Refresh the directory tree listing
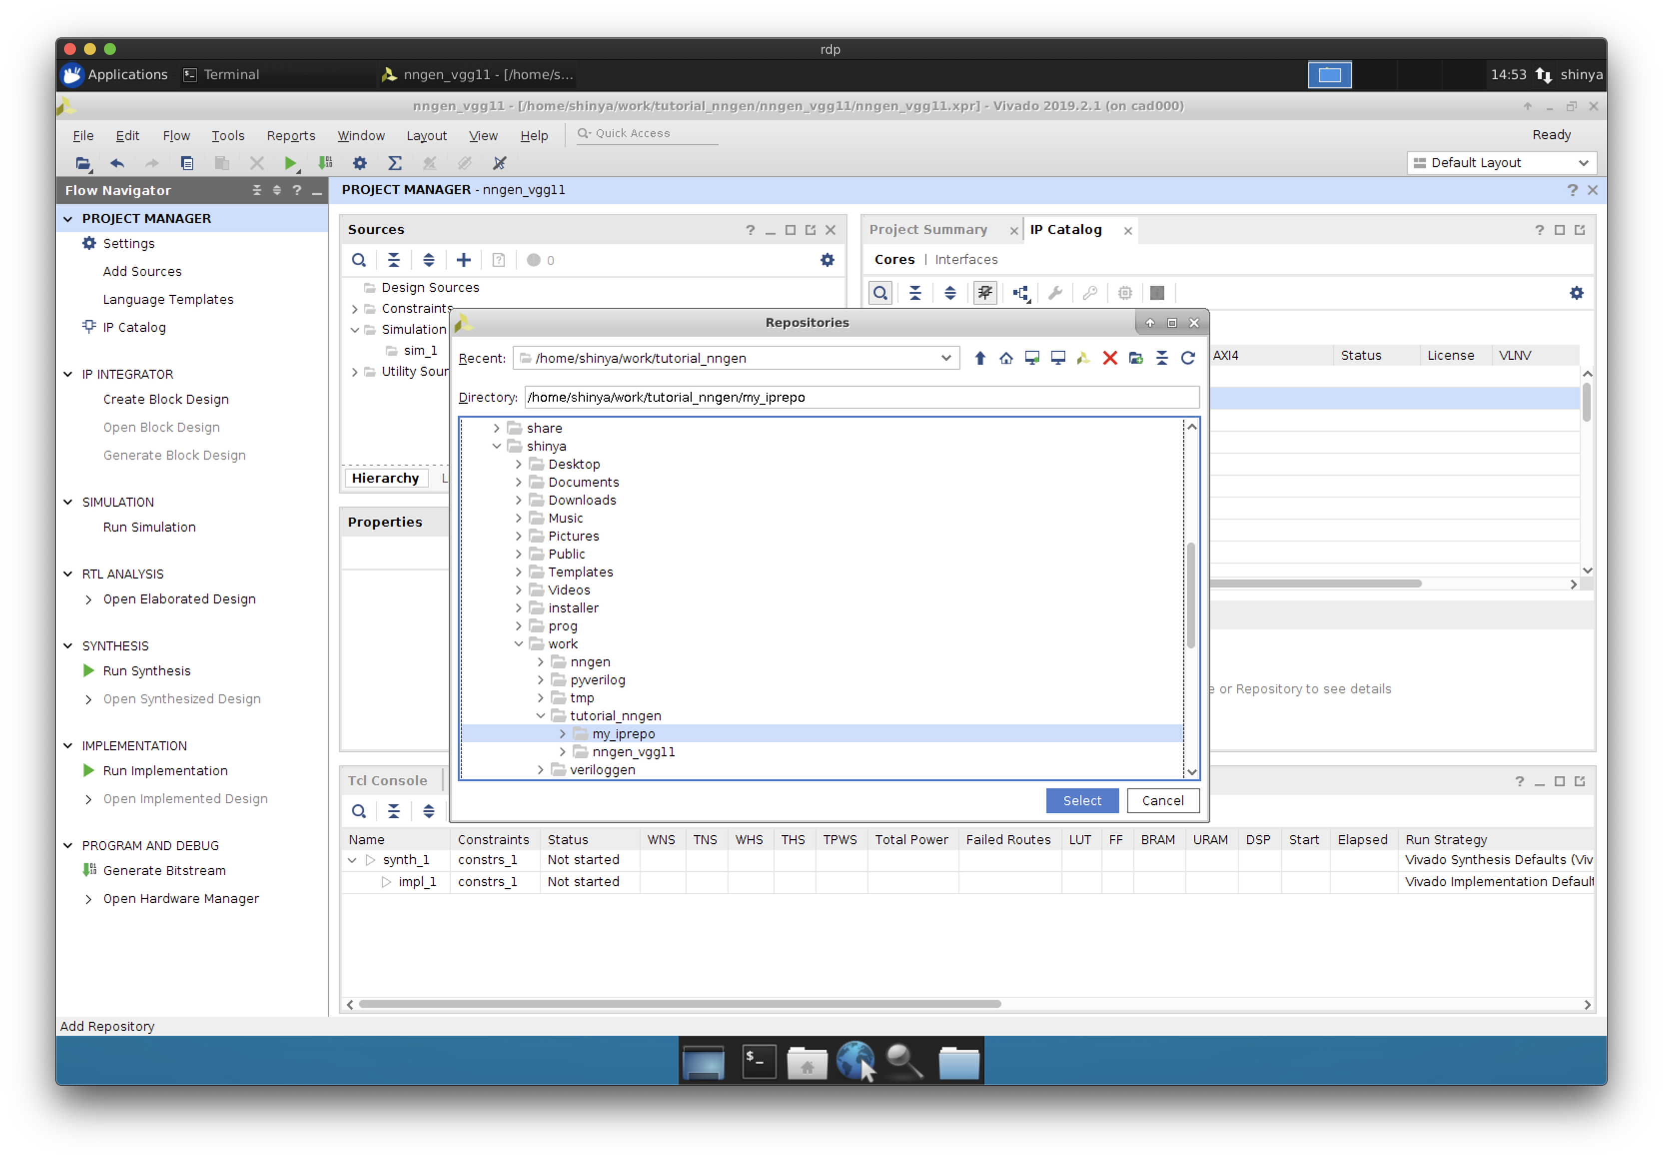Viewport: 1663px width, 1159px height. tap(1187, 358)
